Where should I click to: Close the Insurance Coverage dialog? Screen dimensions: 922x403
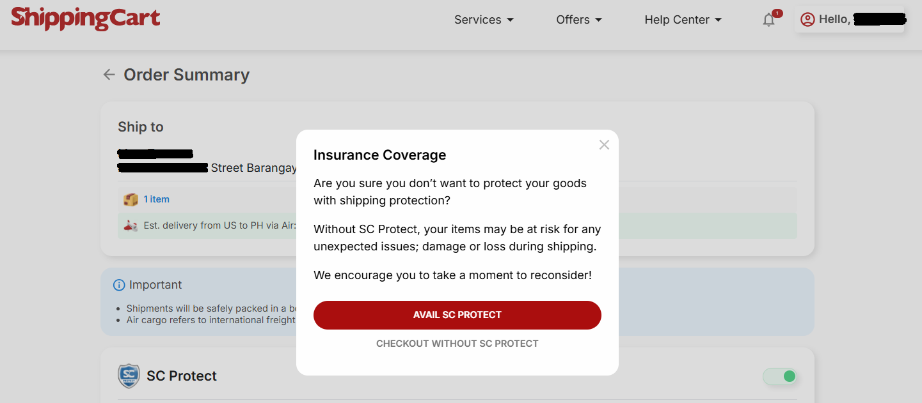pyautogui.click(x=604, y=145)
